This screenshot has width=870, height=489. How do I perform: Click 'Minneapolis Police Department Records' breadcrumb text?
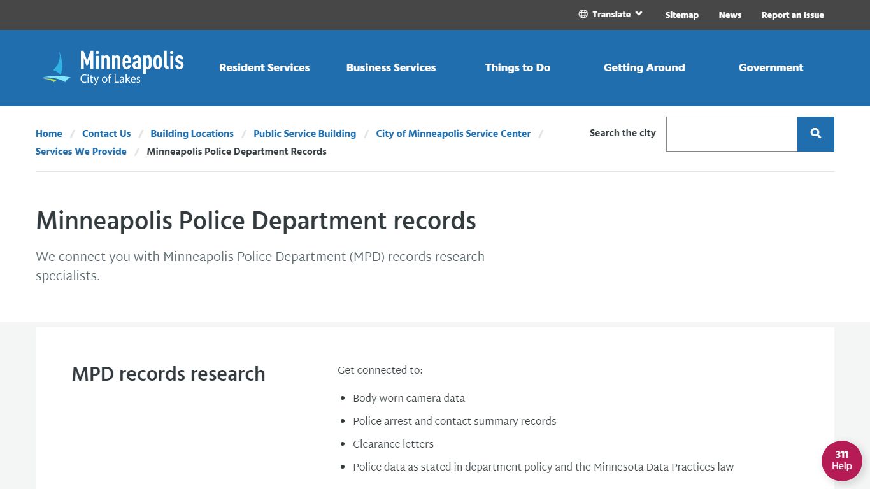click(x=236, y=152)
